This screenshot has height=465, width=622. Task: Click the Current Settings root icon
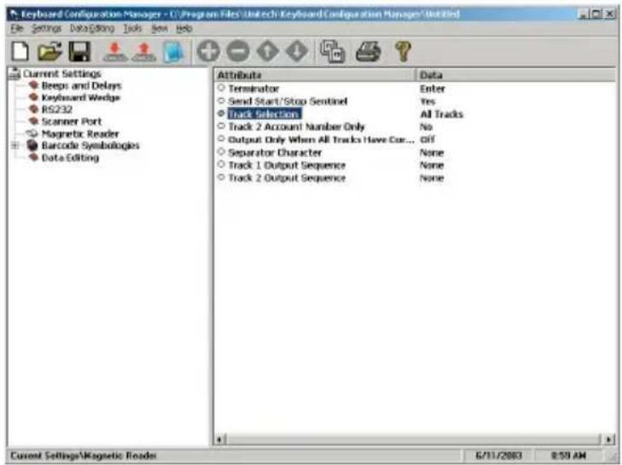coord(15,73)
